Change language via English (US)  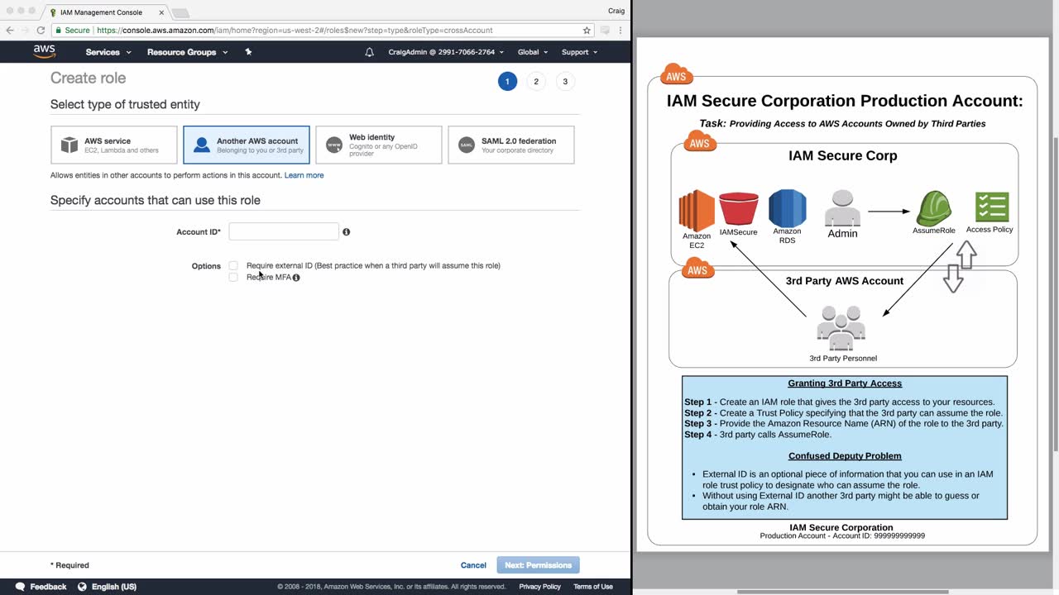click(x=114, y=587)
